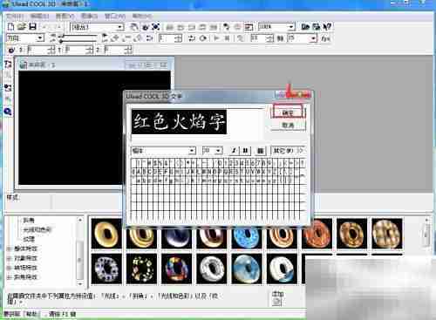The image size is (436, 320).
Task: Choose the gold ring preset thumbnail, first in top row
Action: 106,234
